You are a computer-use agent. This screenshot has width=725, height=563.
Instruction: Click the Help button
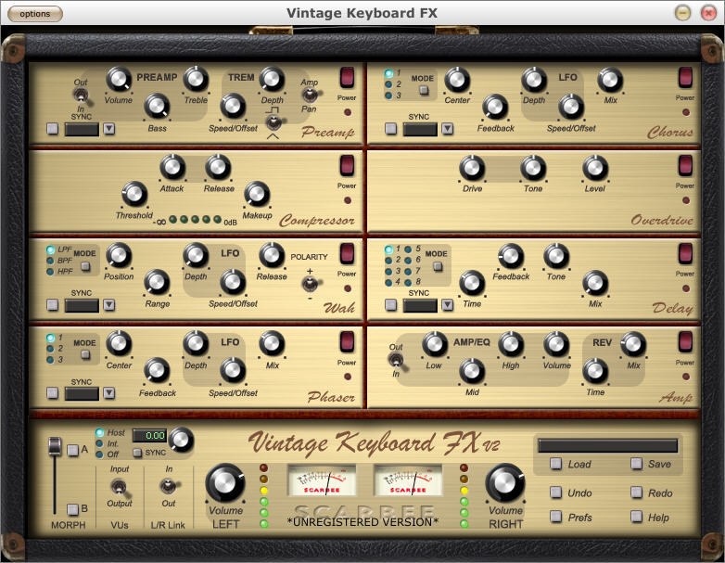[637, 517]
